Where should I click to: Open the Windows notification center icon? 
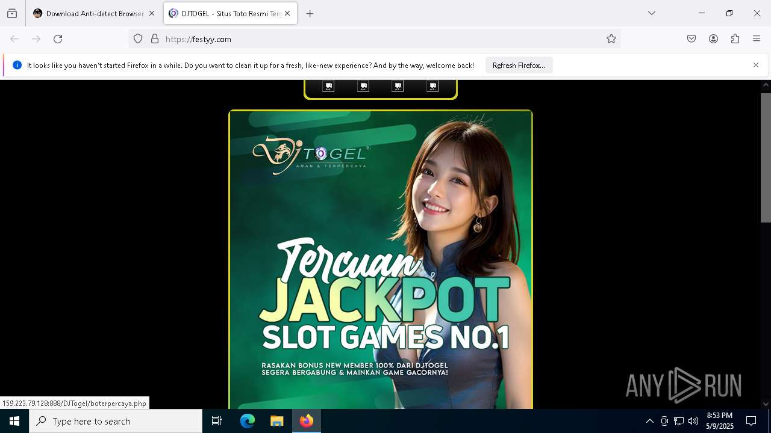(751, 421)
